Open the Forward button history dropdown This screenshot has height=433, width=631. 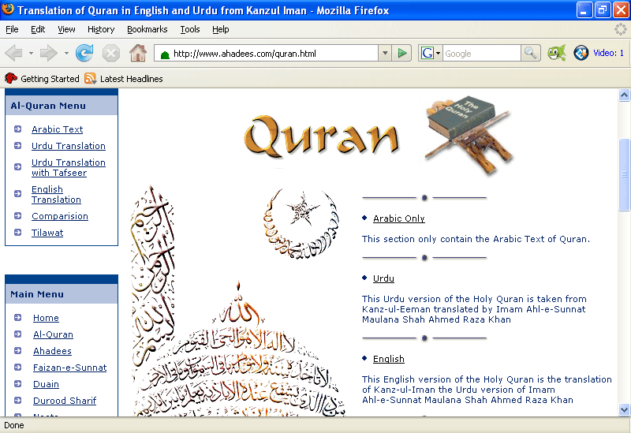pos(66,53)
